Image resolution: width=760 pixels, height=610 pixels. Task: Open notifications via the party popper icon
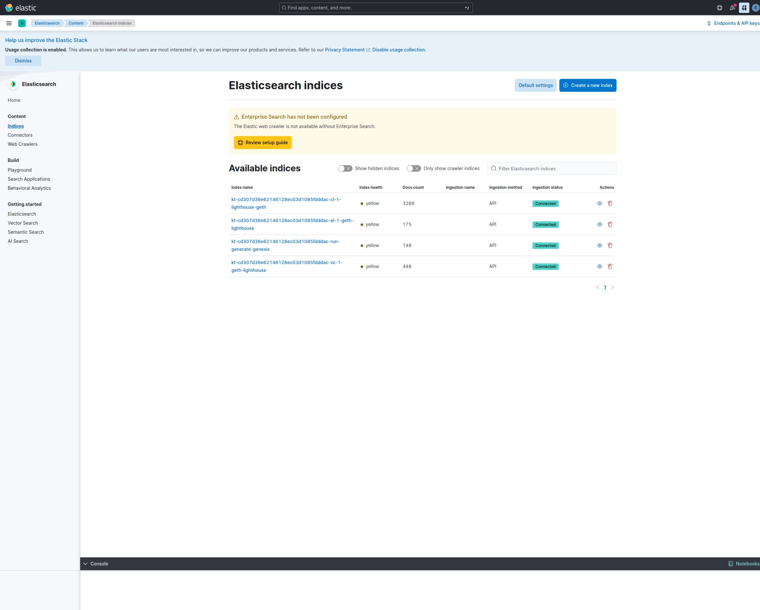click(x=732, y=7)
